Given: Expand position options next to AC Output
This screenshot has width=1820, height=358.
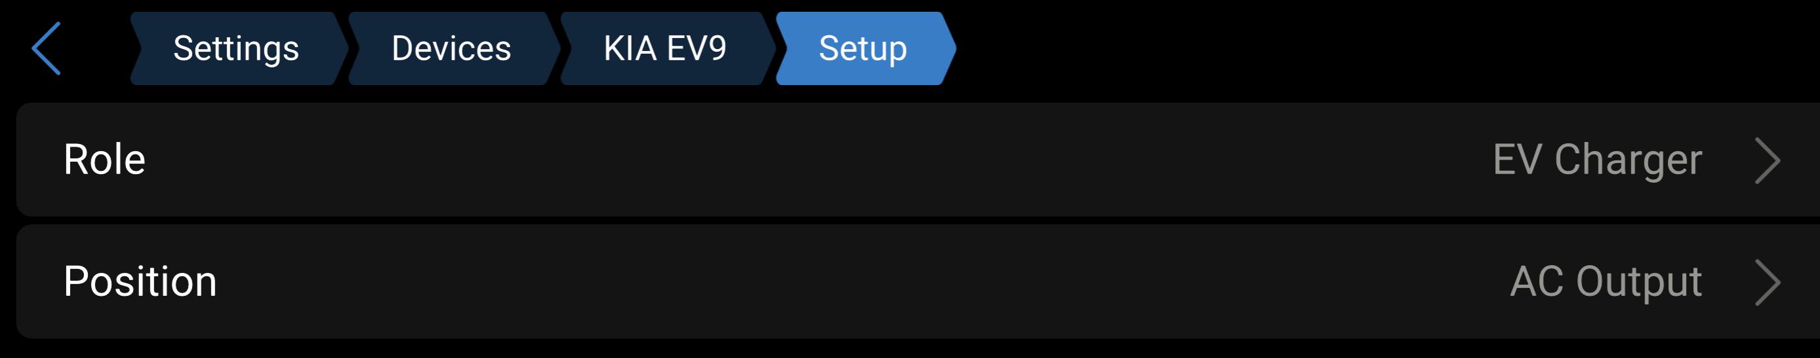Looking at the screenshot, I should coord(1767,282).
